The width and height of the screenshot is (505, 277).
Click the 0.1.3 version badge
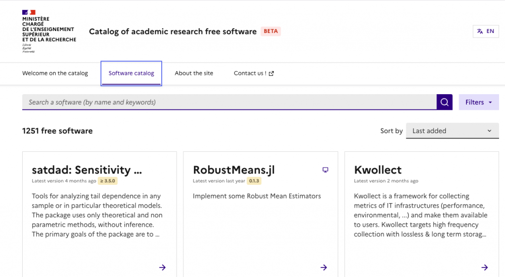click(253, 181)
